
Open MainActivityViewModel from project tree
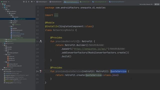[x=18, y=34]
